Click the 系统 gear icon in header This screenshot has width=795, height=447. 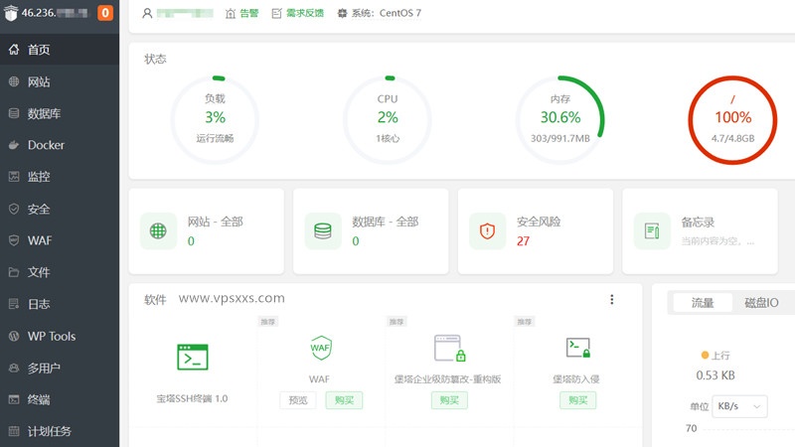(342, 13)
